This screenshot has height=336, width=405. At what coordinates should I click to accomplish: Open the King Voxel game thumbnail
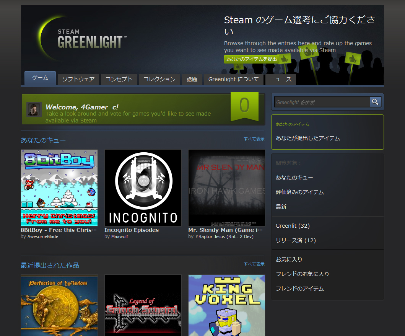[226, 305]
